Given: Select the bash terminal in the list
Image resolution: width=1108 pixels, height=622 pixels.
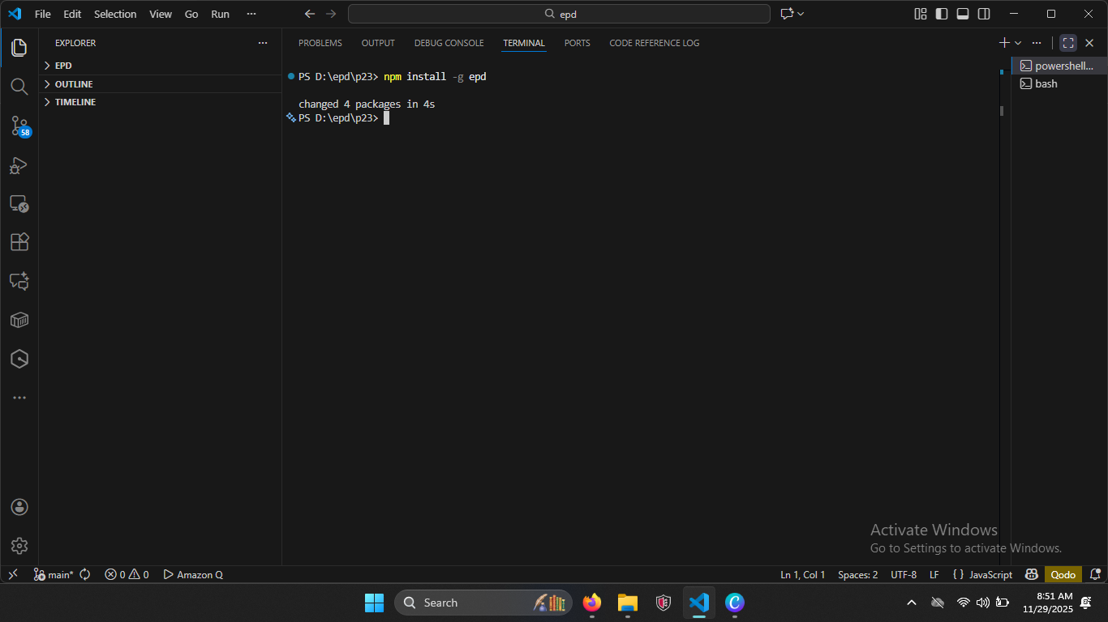Looking at the screenshot, I should (x=1046, y=83).
